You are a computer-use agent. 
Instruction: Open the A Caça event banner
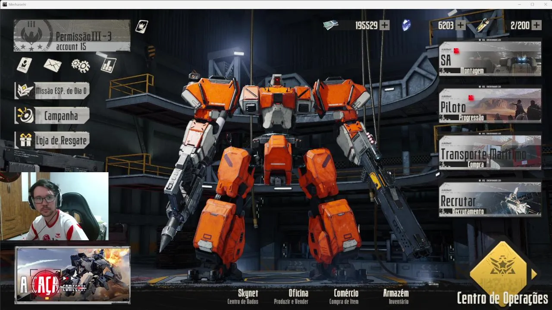coord(73,275)
